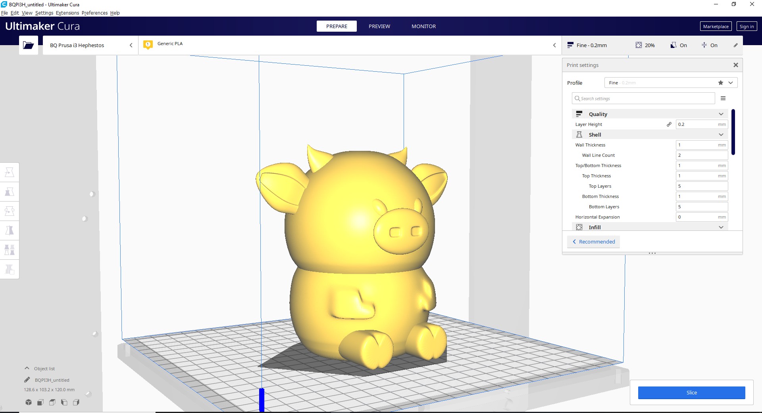Click the Top Layers value field
Screen dimensions: 762x413
pyautogui.click(x=702, y=186)
